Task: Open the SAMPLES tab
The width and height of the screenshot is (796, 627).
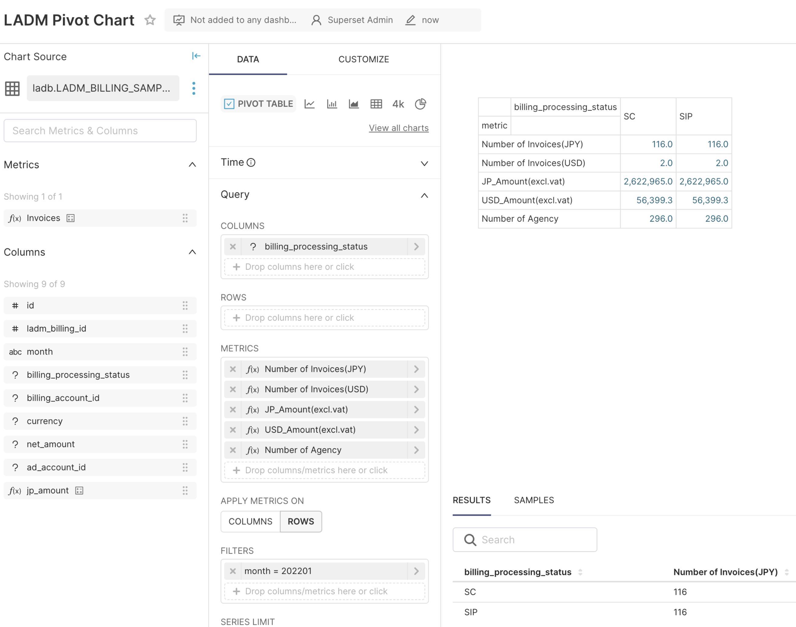Action: (534, 500)
